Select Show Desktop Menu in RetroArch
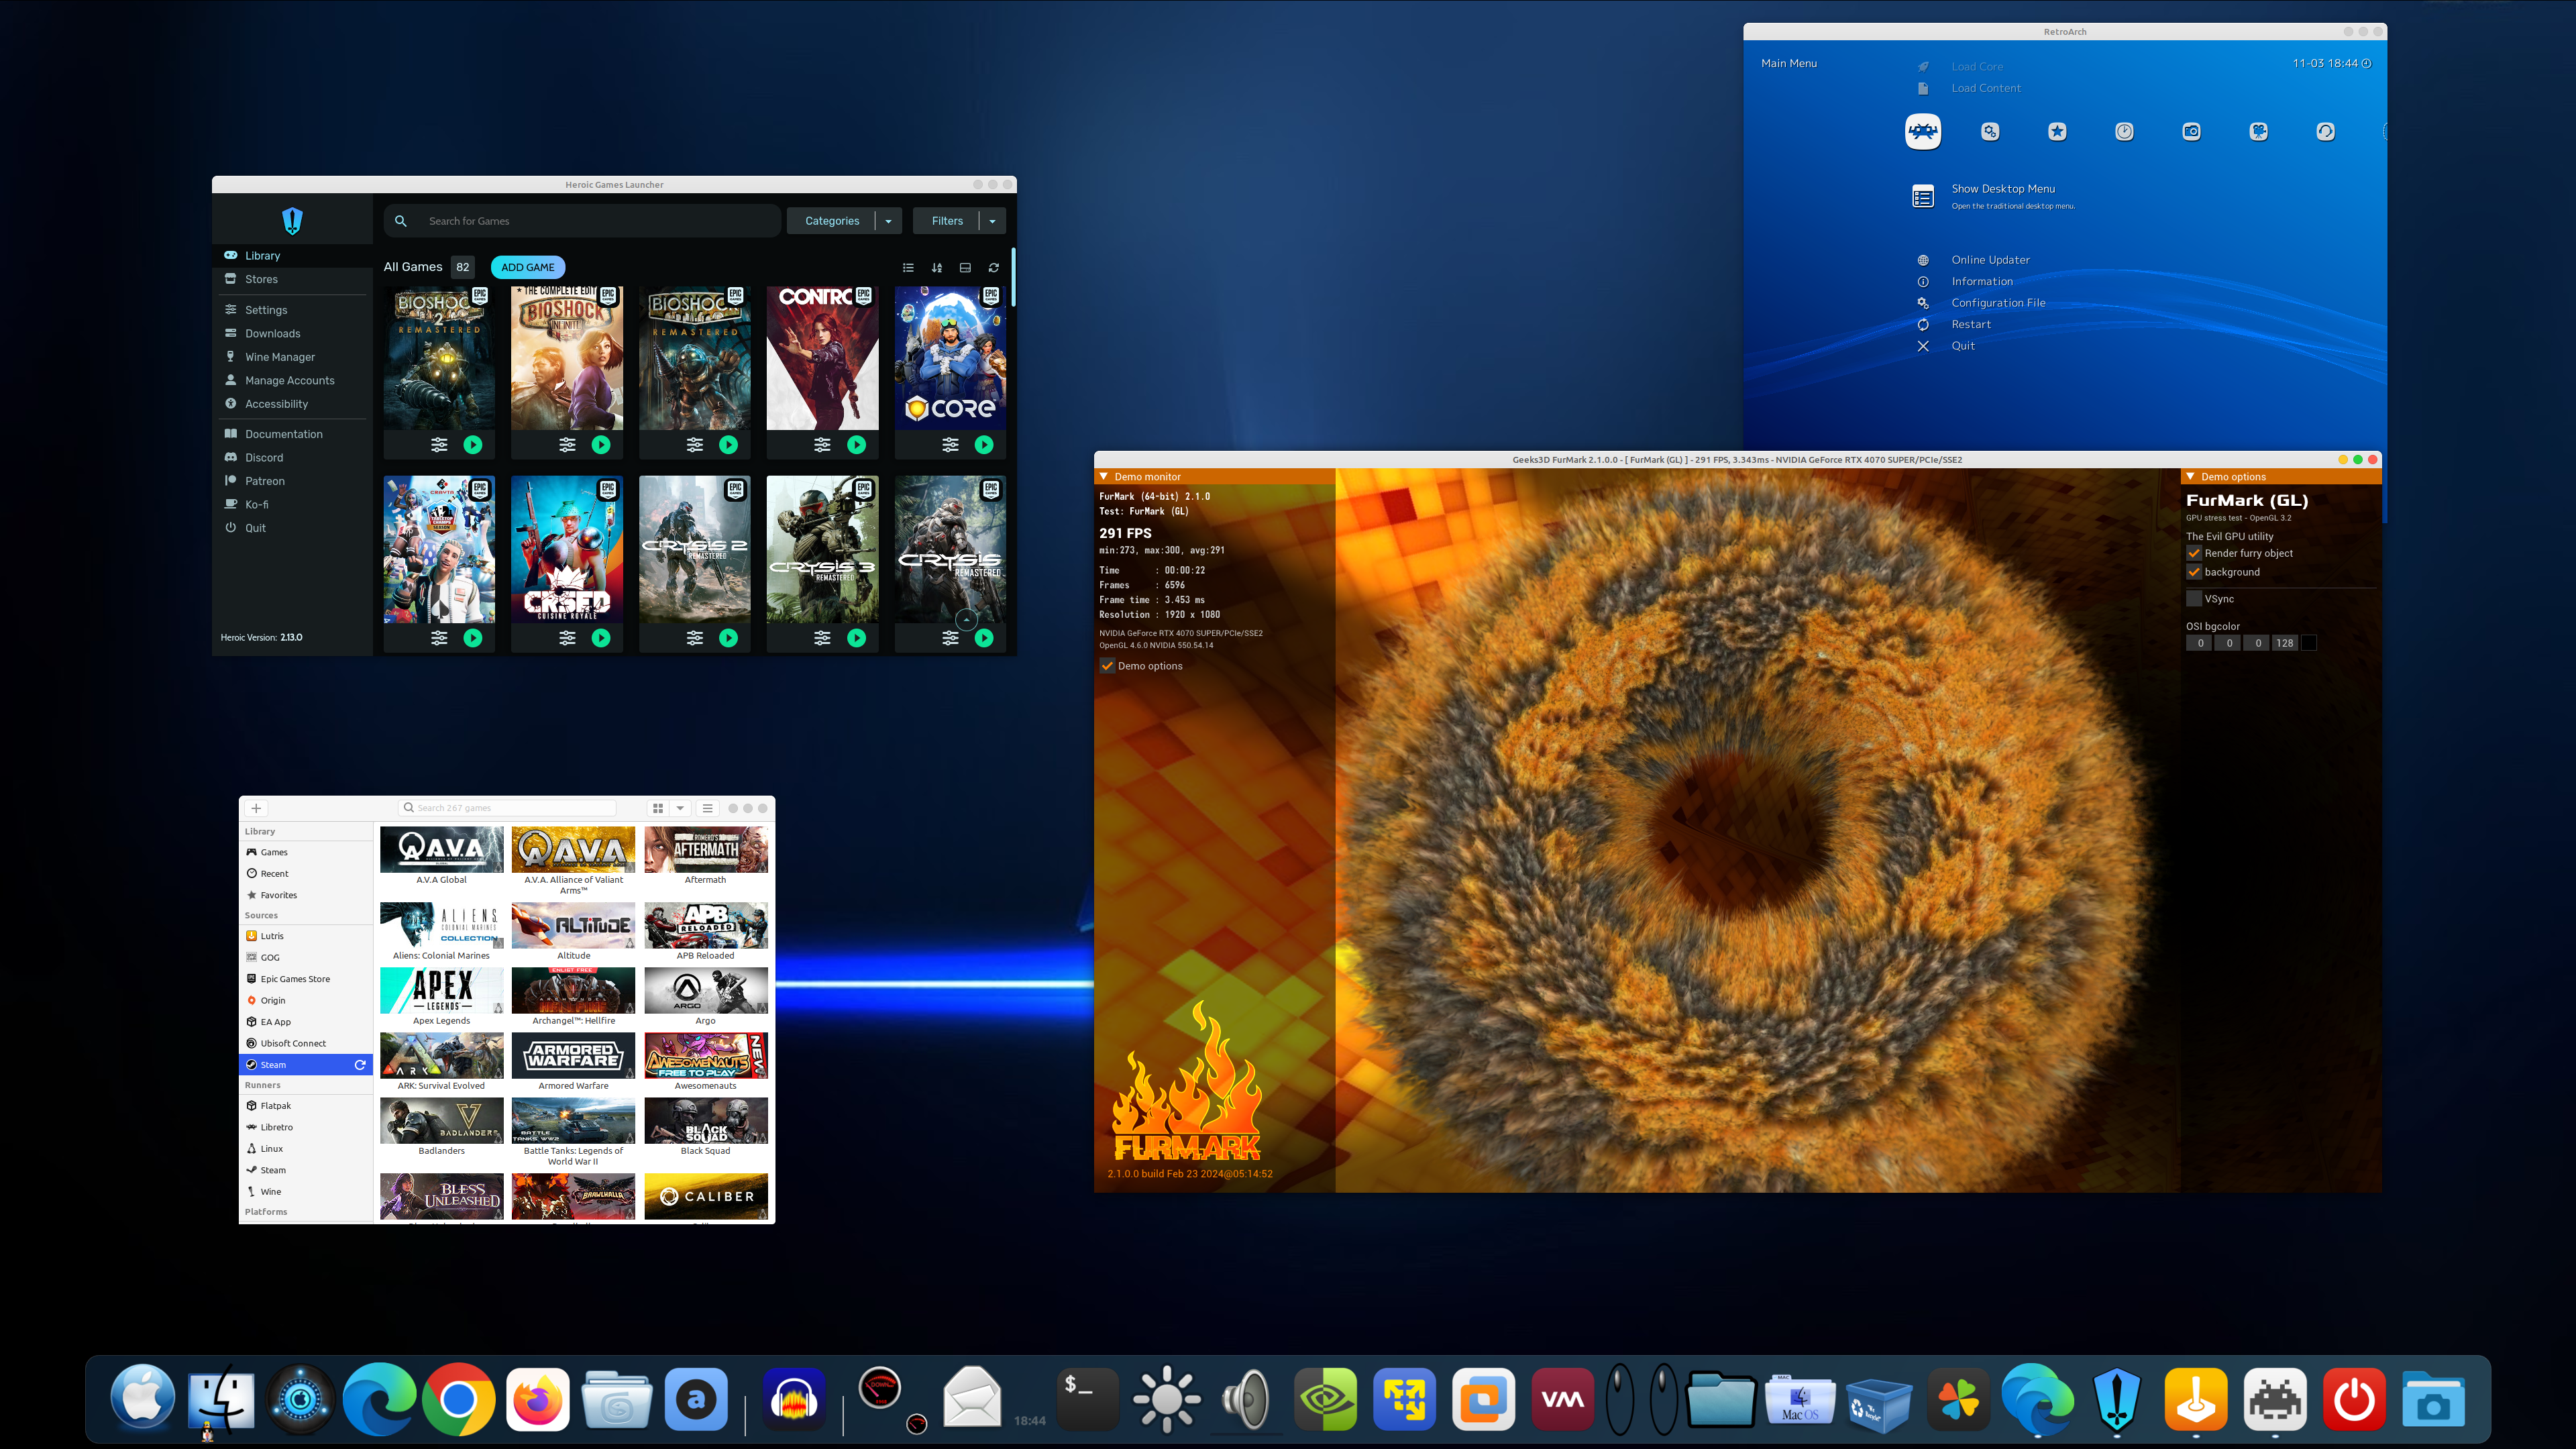The width and height of the screenshot is (2576, 1449). tap(2003, 189)
